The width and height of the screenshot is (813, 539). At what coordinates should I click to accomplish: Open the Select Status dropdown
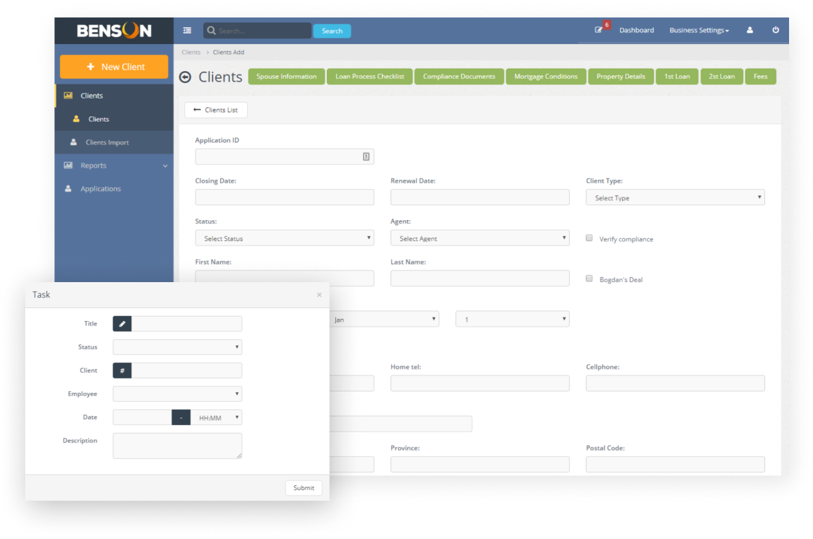click(x=284, y=238)
